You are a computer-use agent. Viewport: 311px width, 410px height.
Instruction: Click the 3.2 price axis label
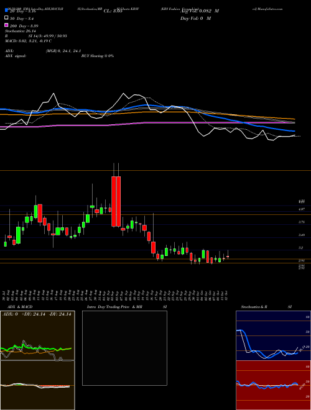[301, 248]
